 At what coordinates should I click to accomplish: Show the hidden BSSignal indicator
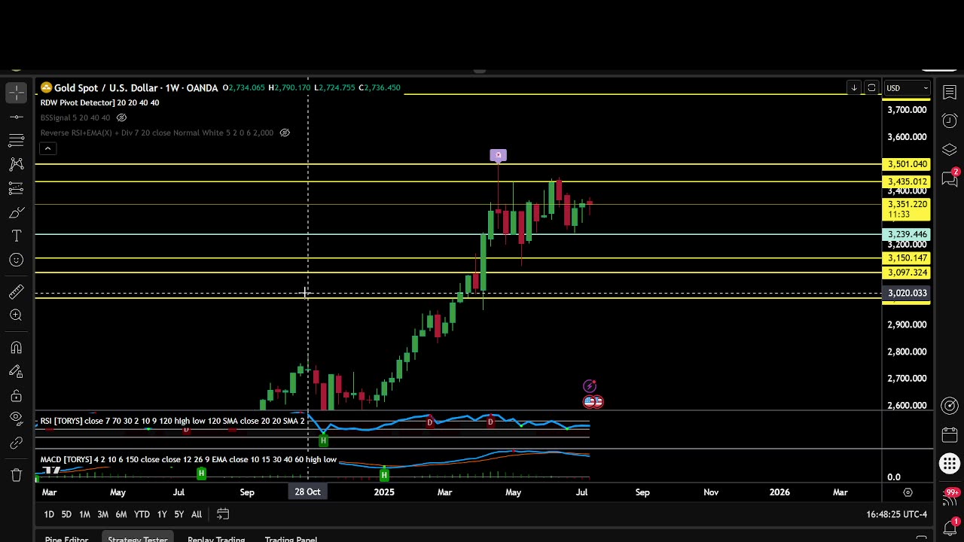click(x=122, y=117)
